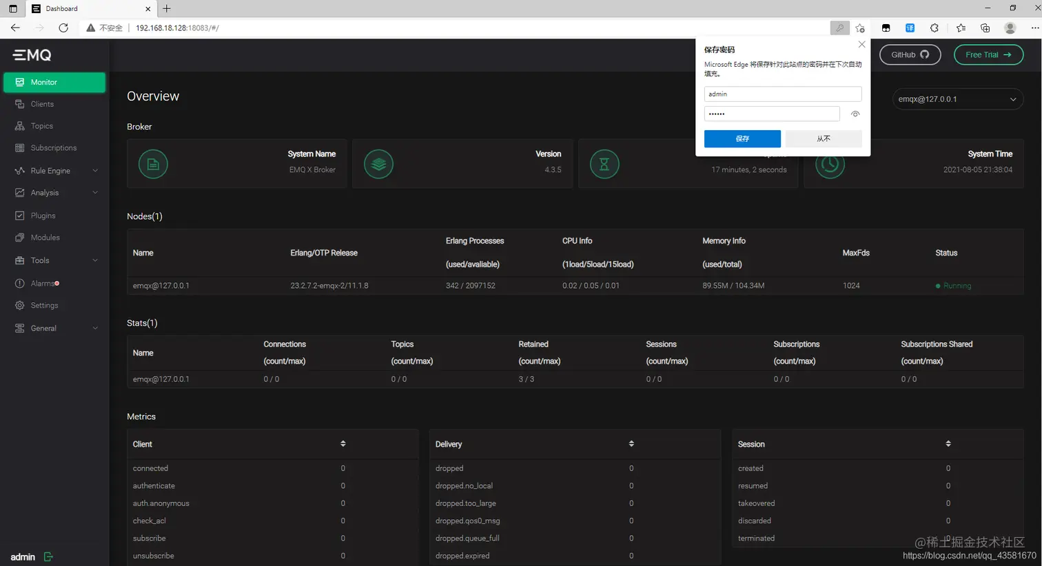1042x566 pixels.
Task: Open the browser Favorites list icon
Action: pos(961,28)
